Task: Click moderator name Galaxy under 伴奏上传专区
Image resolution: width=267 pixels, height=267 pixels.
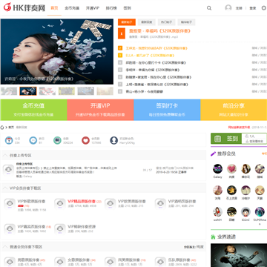Action: point(27,177)
